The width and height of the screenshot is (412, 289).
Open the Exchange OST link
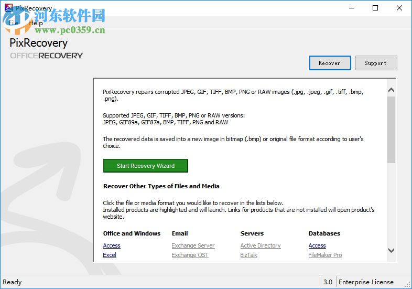point(190,255)
